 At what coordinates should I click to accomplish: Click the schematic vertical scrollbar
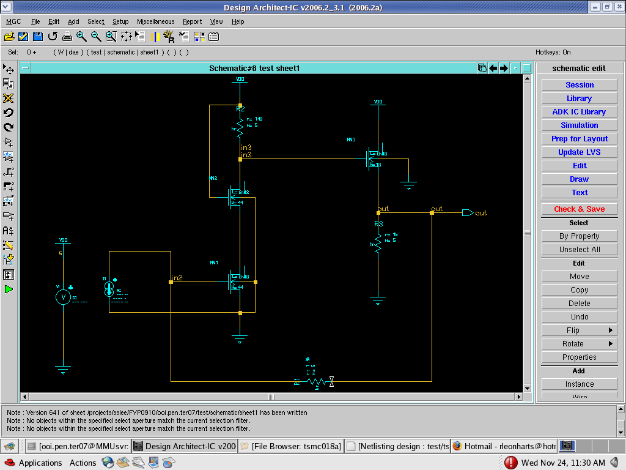(527, 233)
